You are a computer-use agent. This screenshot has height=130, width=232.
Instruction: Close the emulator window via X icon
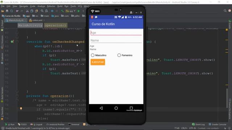(x=141, y=13)
